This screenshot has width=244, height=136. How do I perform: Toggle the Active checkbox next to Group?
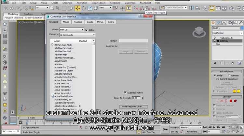click(x=87, y=30)
